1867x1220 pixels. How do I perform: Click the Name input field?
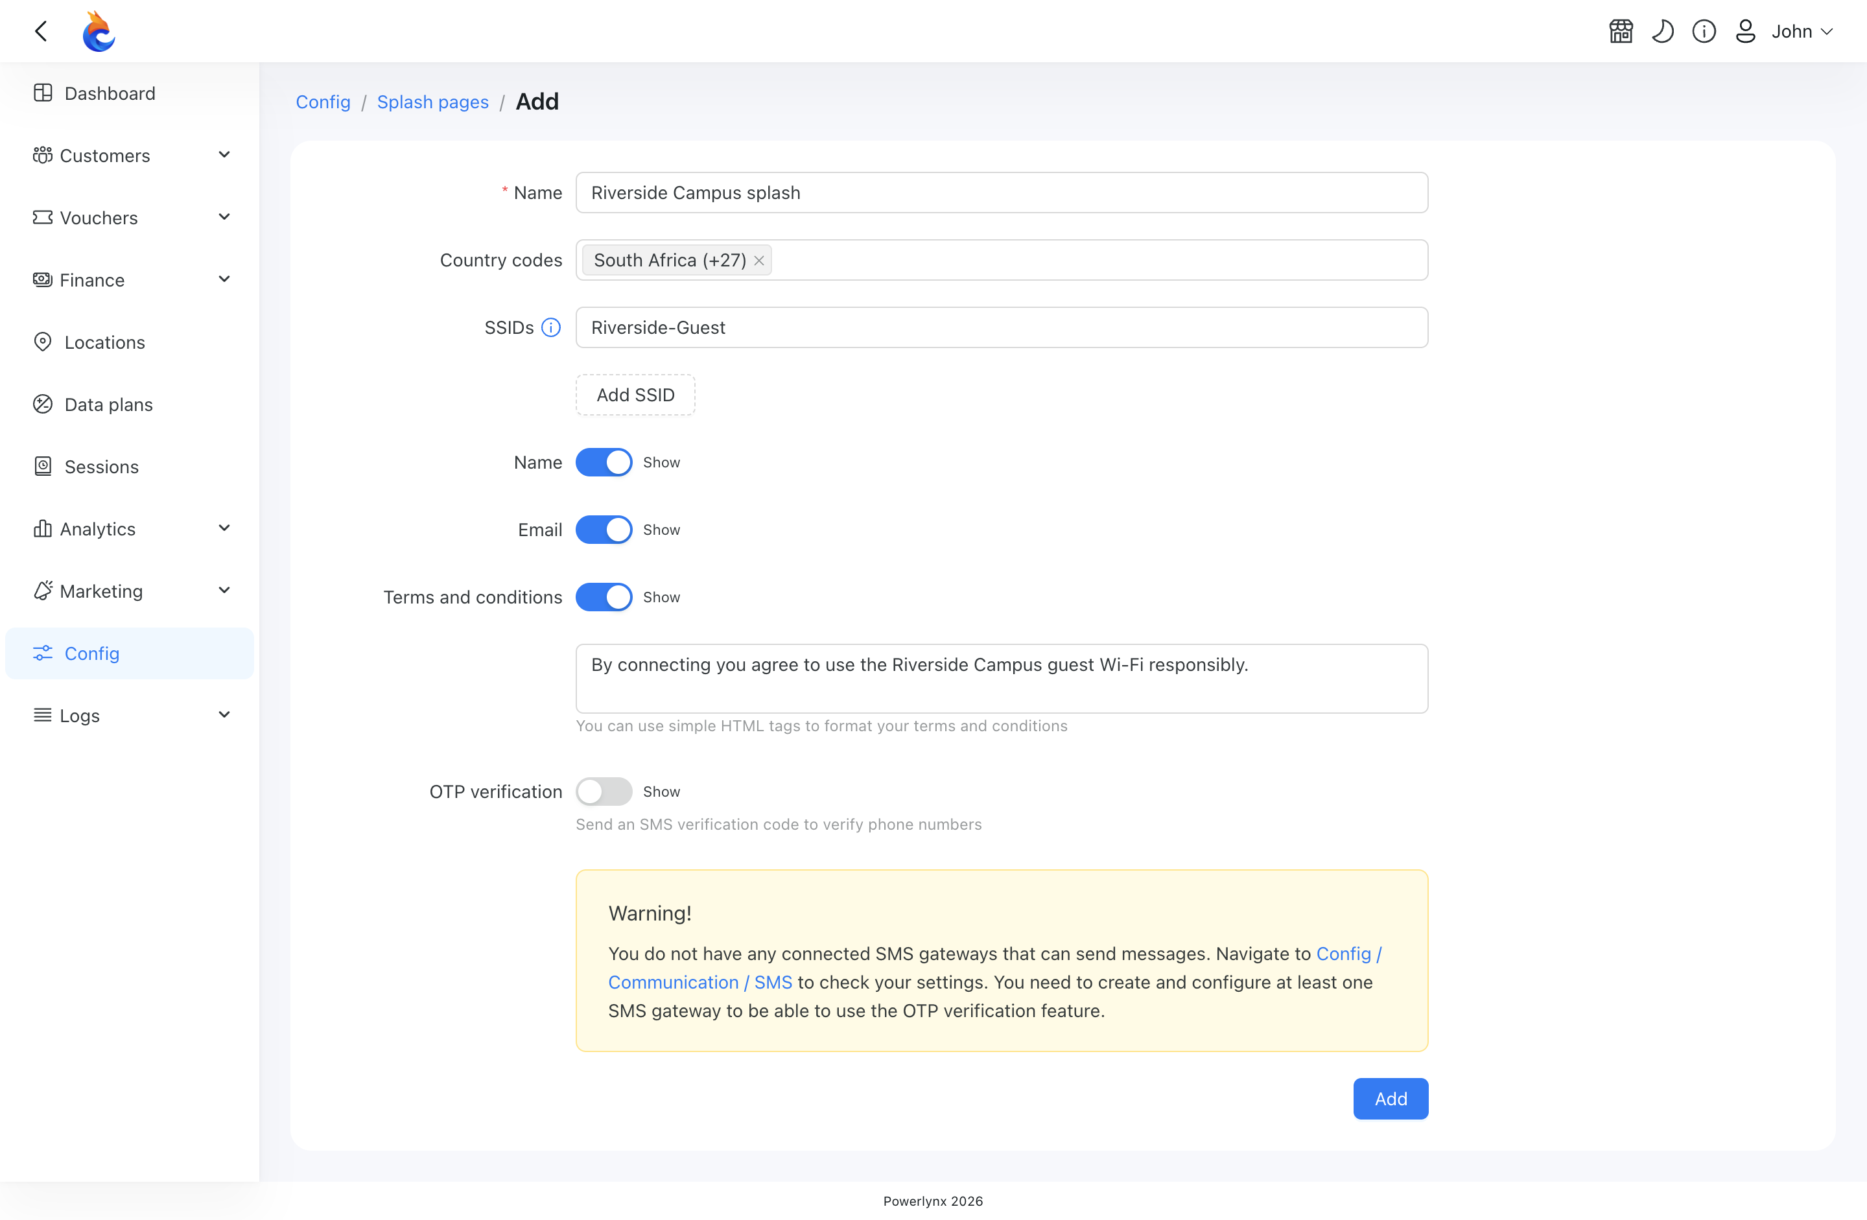tap(1002, 193)
